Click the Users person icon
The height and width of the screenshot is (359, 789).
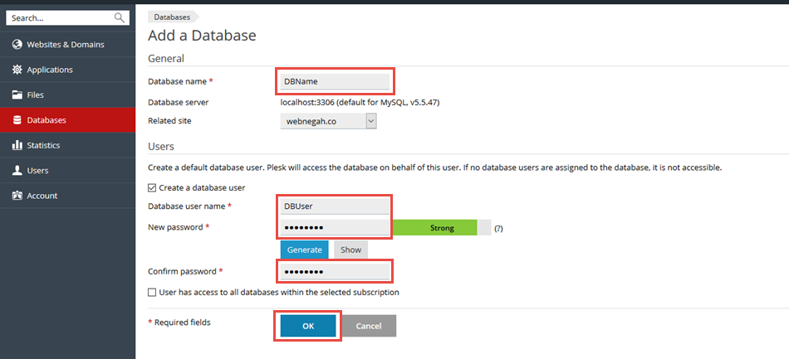[17, 171]
